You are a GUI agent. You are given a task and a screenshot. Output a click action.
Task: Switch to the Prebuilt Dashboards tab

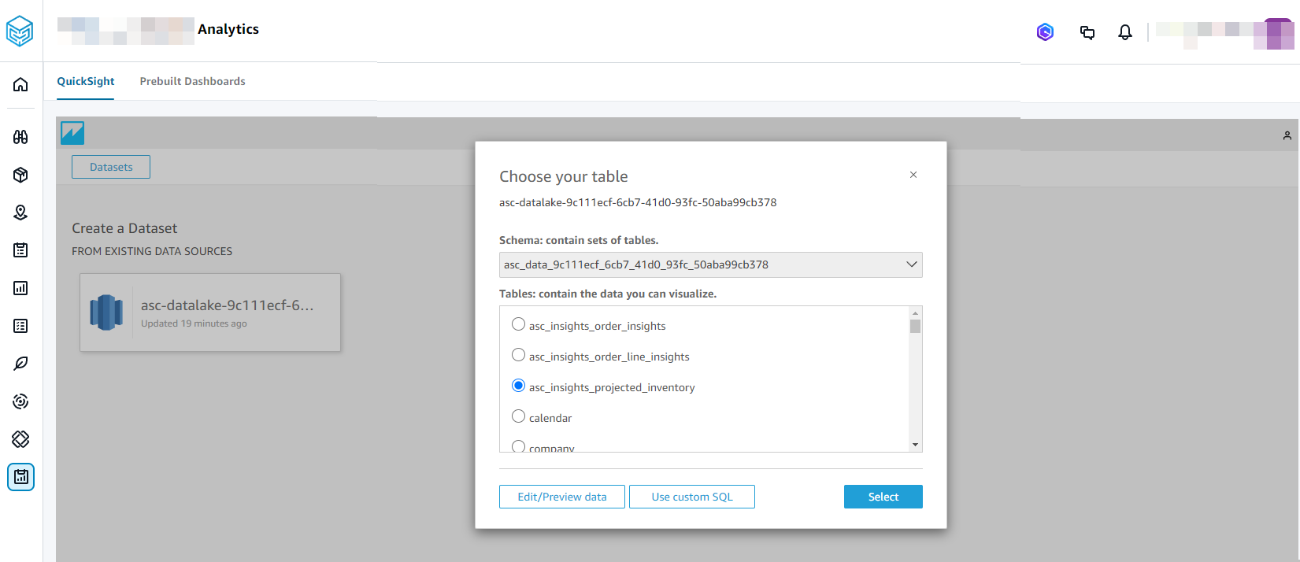(x=193, y=81)
